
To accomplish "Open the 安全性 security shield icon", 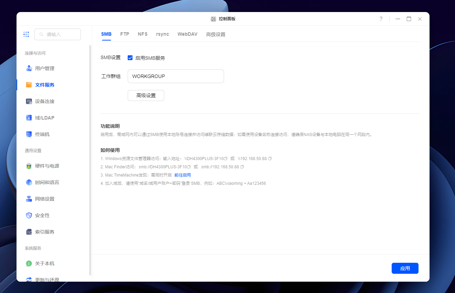I will pos(29,215).
